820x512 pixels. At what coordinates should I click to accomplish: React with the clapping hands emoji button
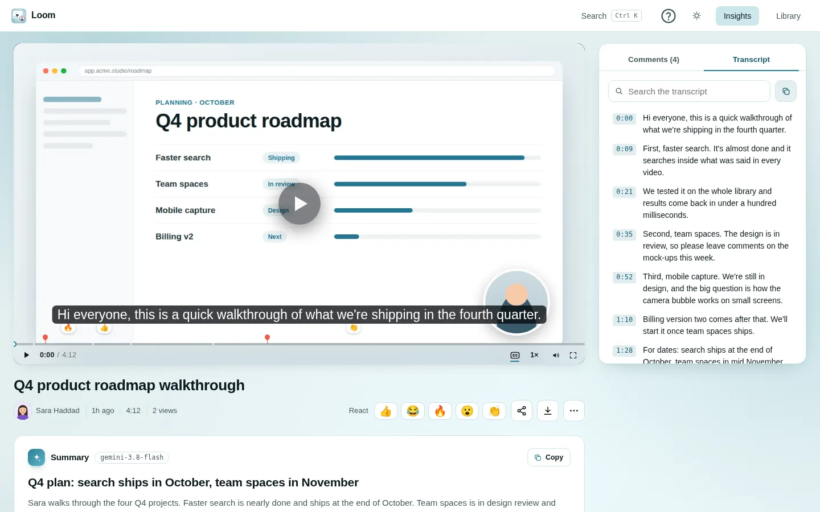494,411
